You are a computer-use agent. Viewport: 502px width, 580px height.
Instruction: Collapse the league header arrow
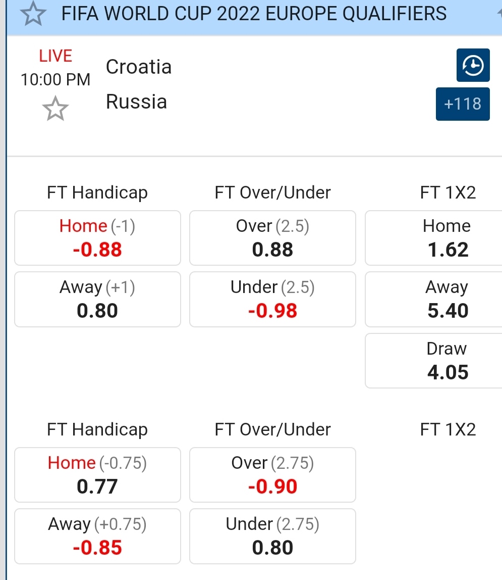[499, 13]
